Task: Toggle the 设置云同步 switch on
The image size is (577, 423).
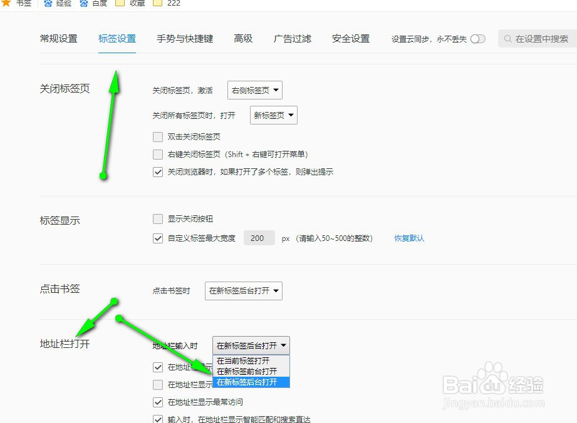Action: click(478, 38)
